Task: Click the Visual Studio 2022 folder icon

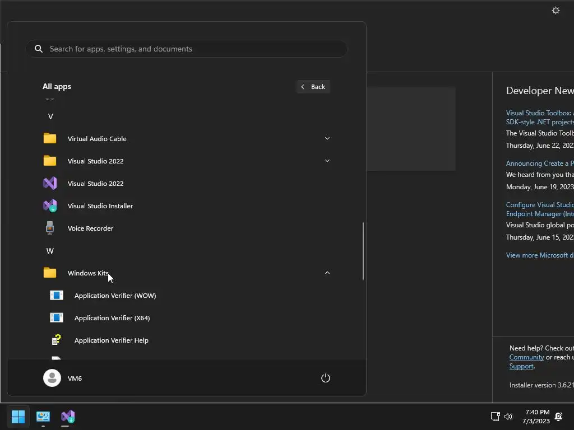Action: pyautogui.click(x=50, y=161)
